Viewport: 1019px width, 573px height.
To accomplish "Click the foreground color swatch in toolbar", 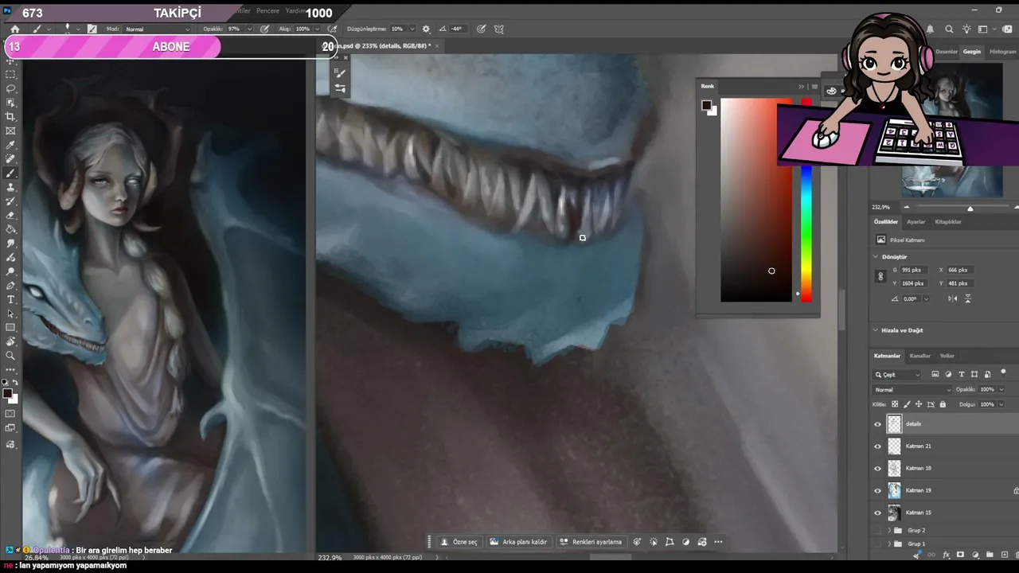I will click(x=8, y=393).
